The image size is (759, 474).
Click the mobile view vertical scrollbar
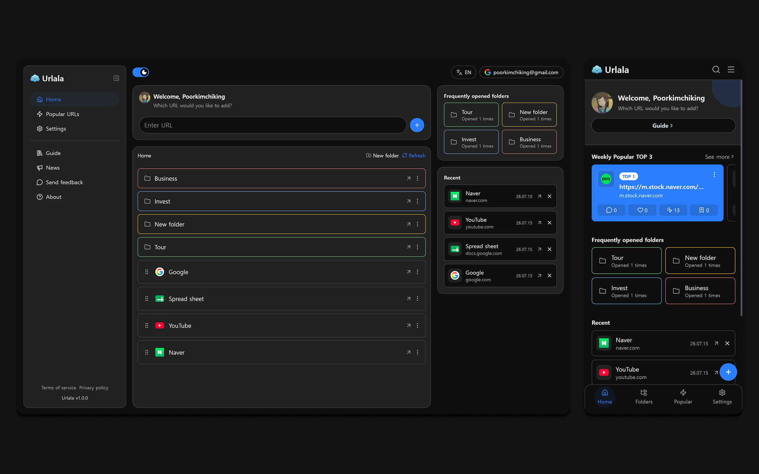click(741, 198)
